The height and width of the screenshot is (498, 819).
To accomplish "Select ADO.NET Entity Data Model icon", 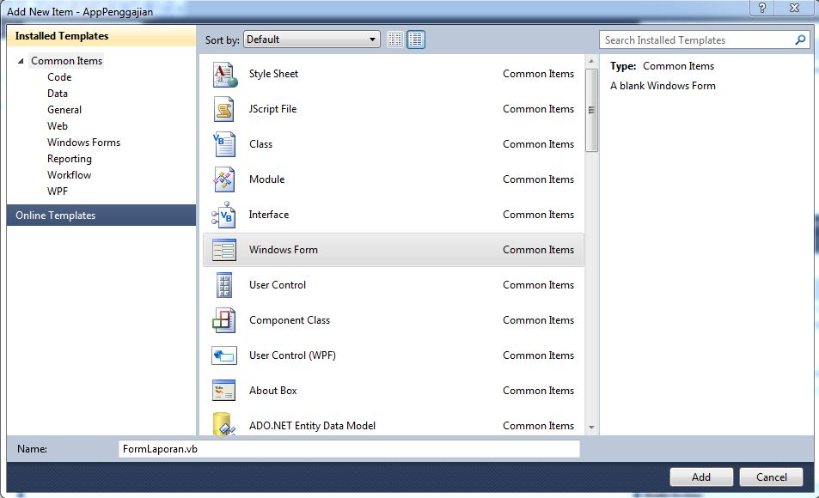I will pos(223,424).
